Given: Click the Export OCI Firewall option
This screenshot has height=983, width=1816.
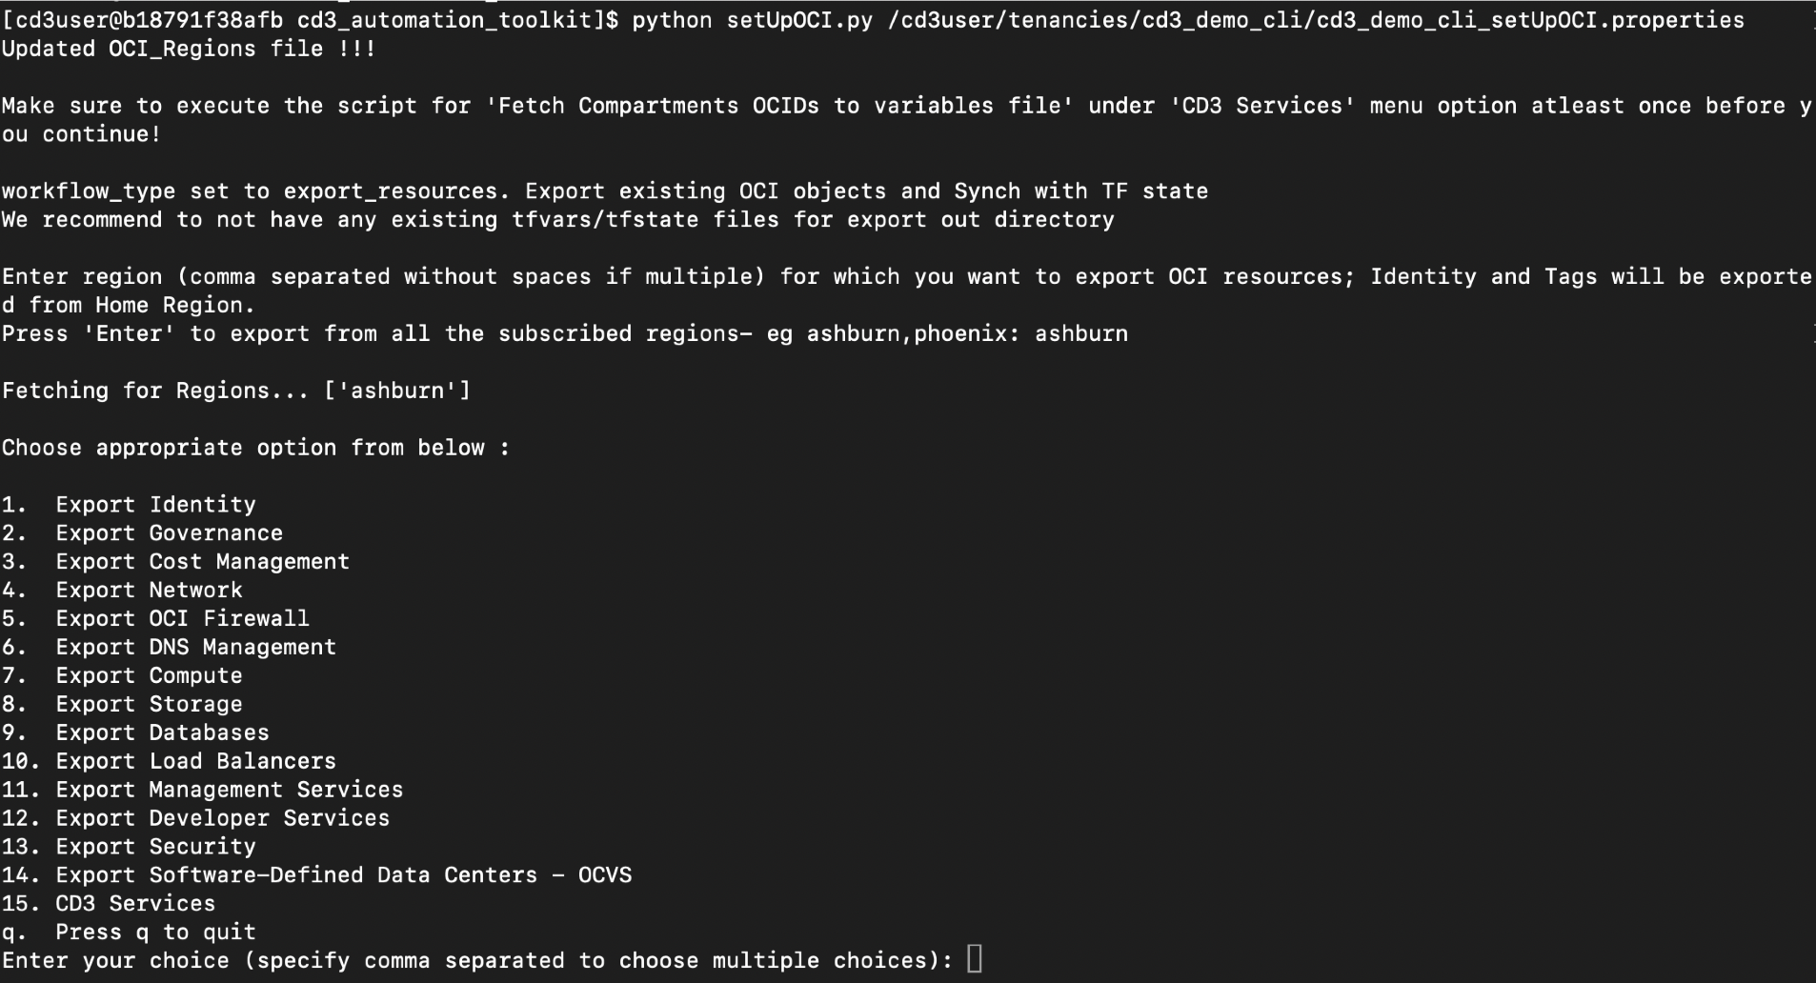Looking at the screenshot, I should (155, 619).
